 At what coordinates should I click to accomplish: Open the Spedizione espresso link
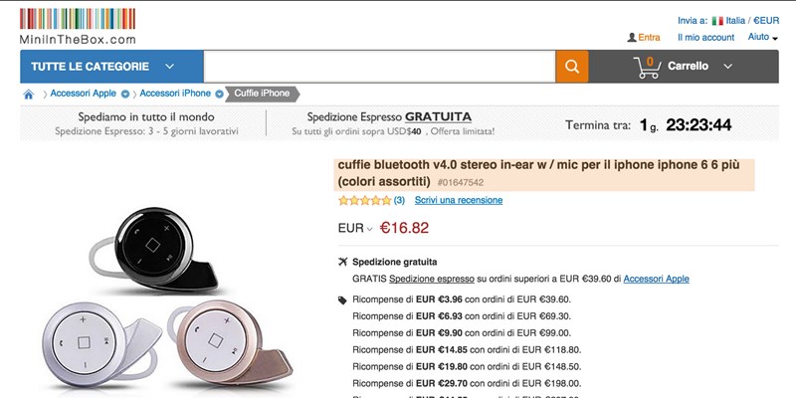pos(432,279)
